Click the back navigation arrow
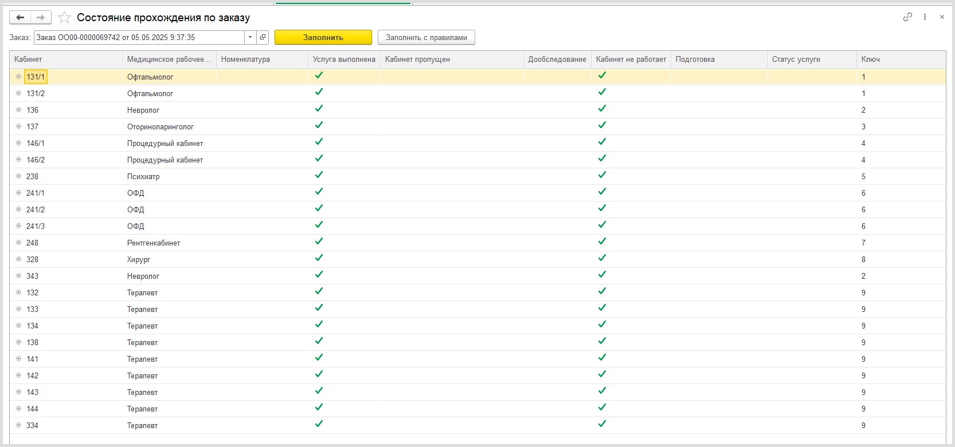The width and height of the screenshot is (955, 447). pyautogui.click(x=20, y=18)
